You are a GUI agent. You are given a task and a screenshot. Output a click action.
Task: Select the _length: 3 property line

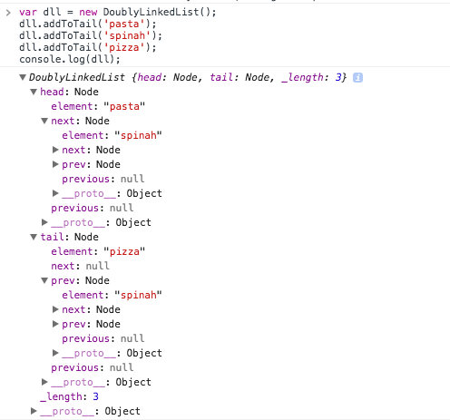tap(70, 396)
